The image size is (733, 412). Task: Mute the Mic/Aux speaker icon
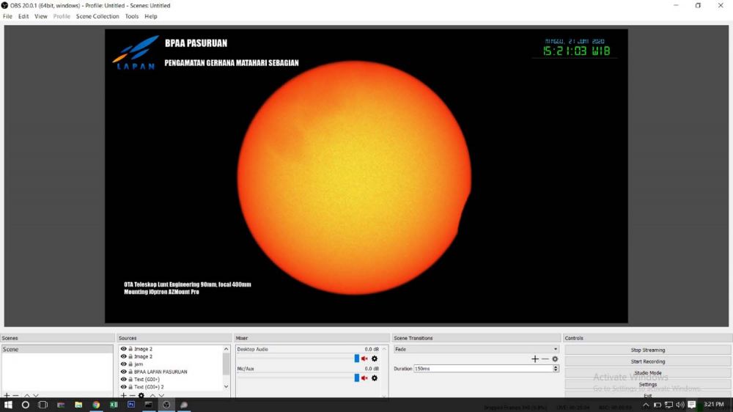[x=365, y=378]
